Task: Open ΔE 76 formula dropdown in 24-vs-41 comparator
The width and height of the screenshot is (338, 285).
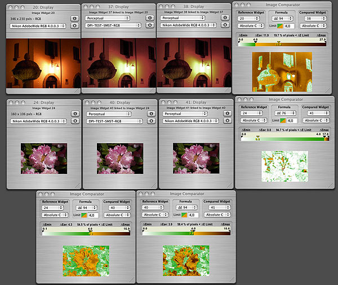Action: pos(285,113)
